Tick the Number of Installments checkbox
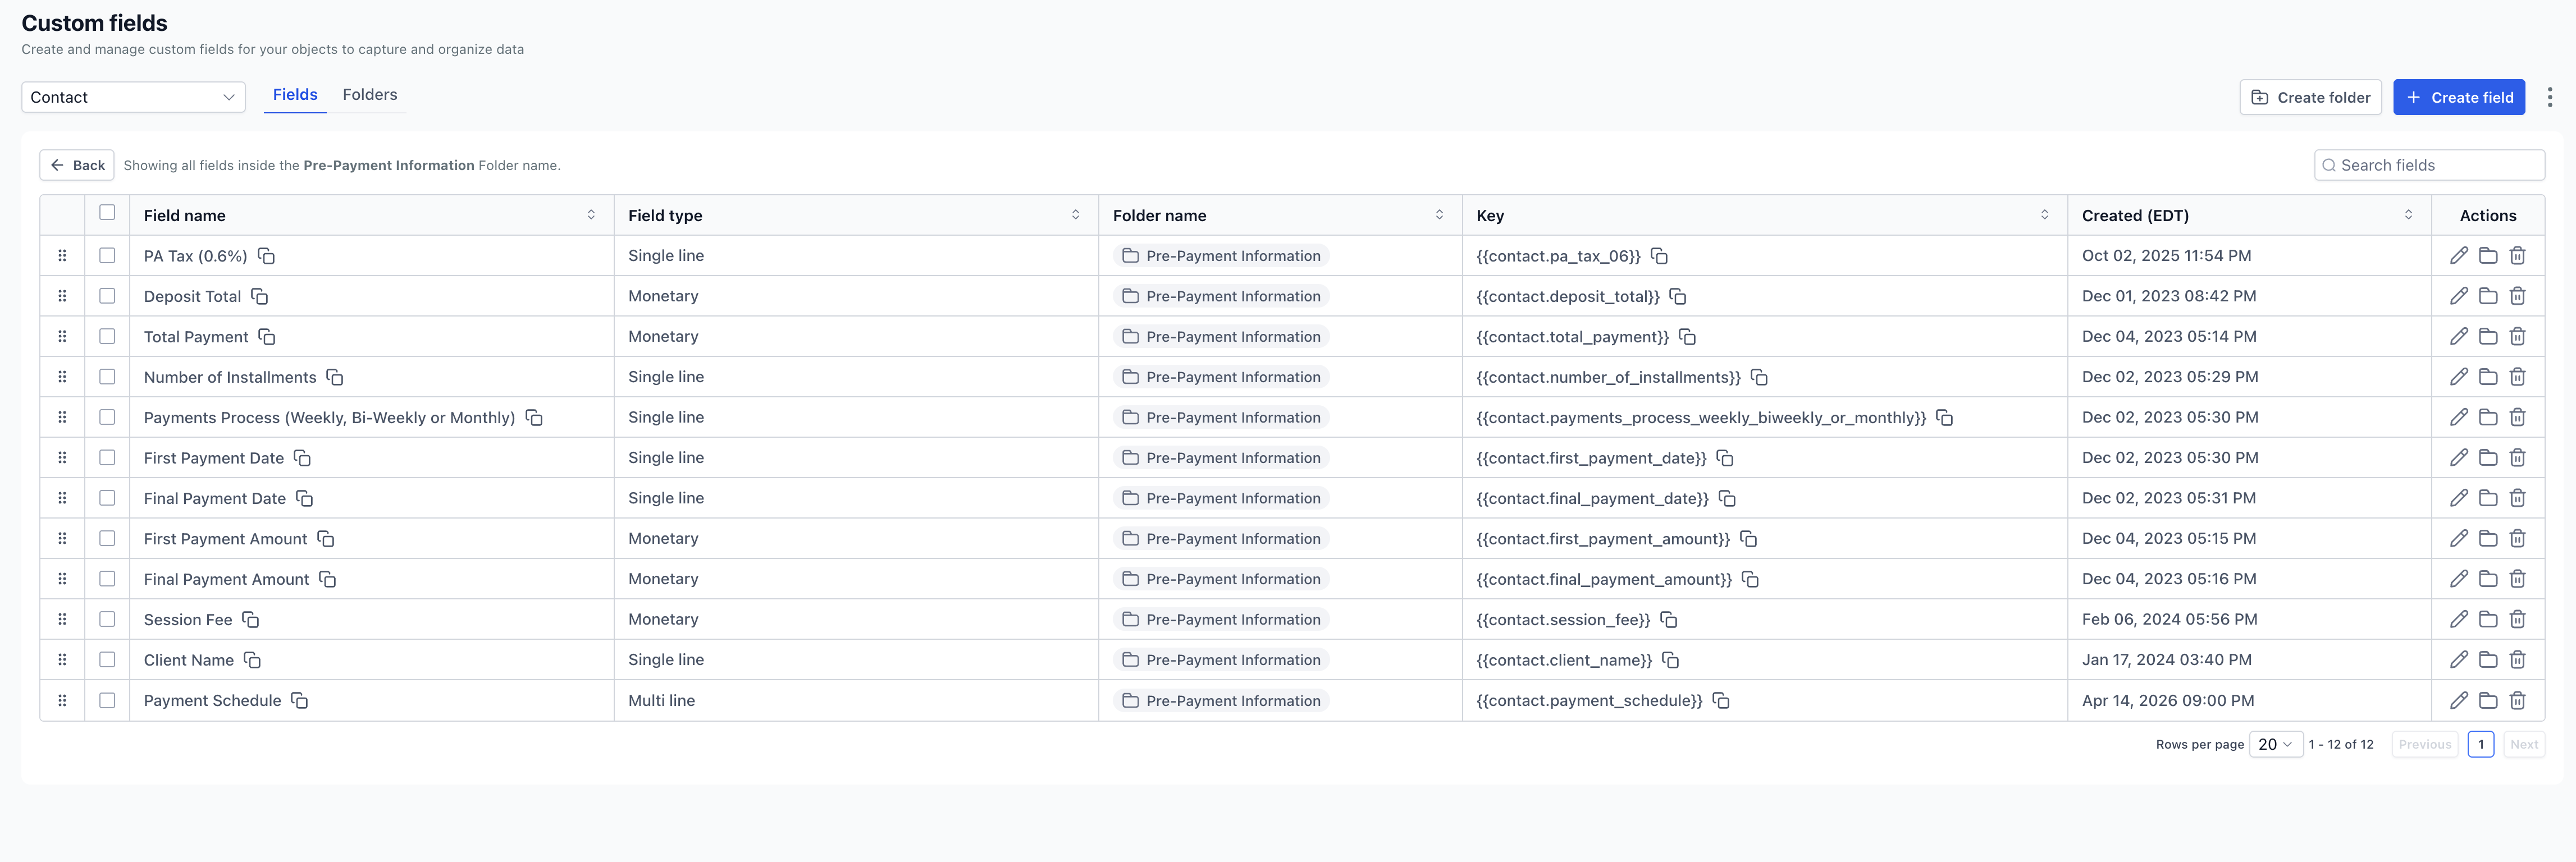Screen dimensions: 2576x862 pos(107,377)
